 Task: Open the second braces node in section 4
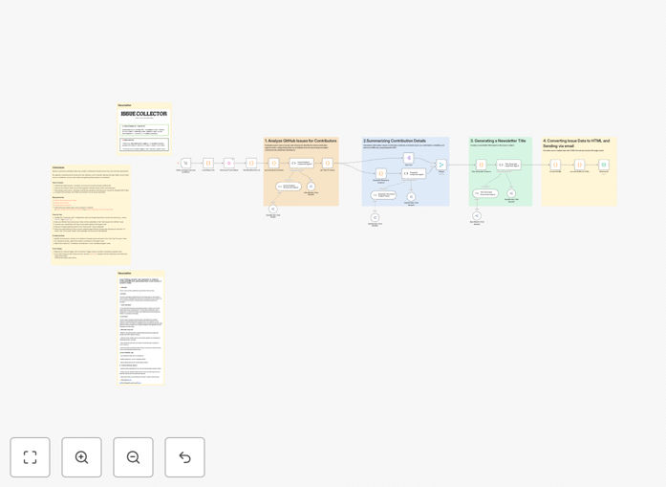(579, 165)
